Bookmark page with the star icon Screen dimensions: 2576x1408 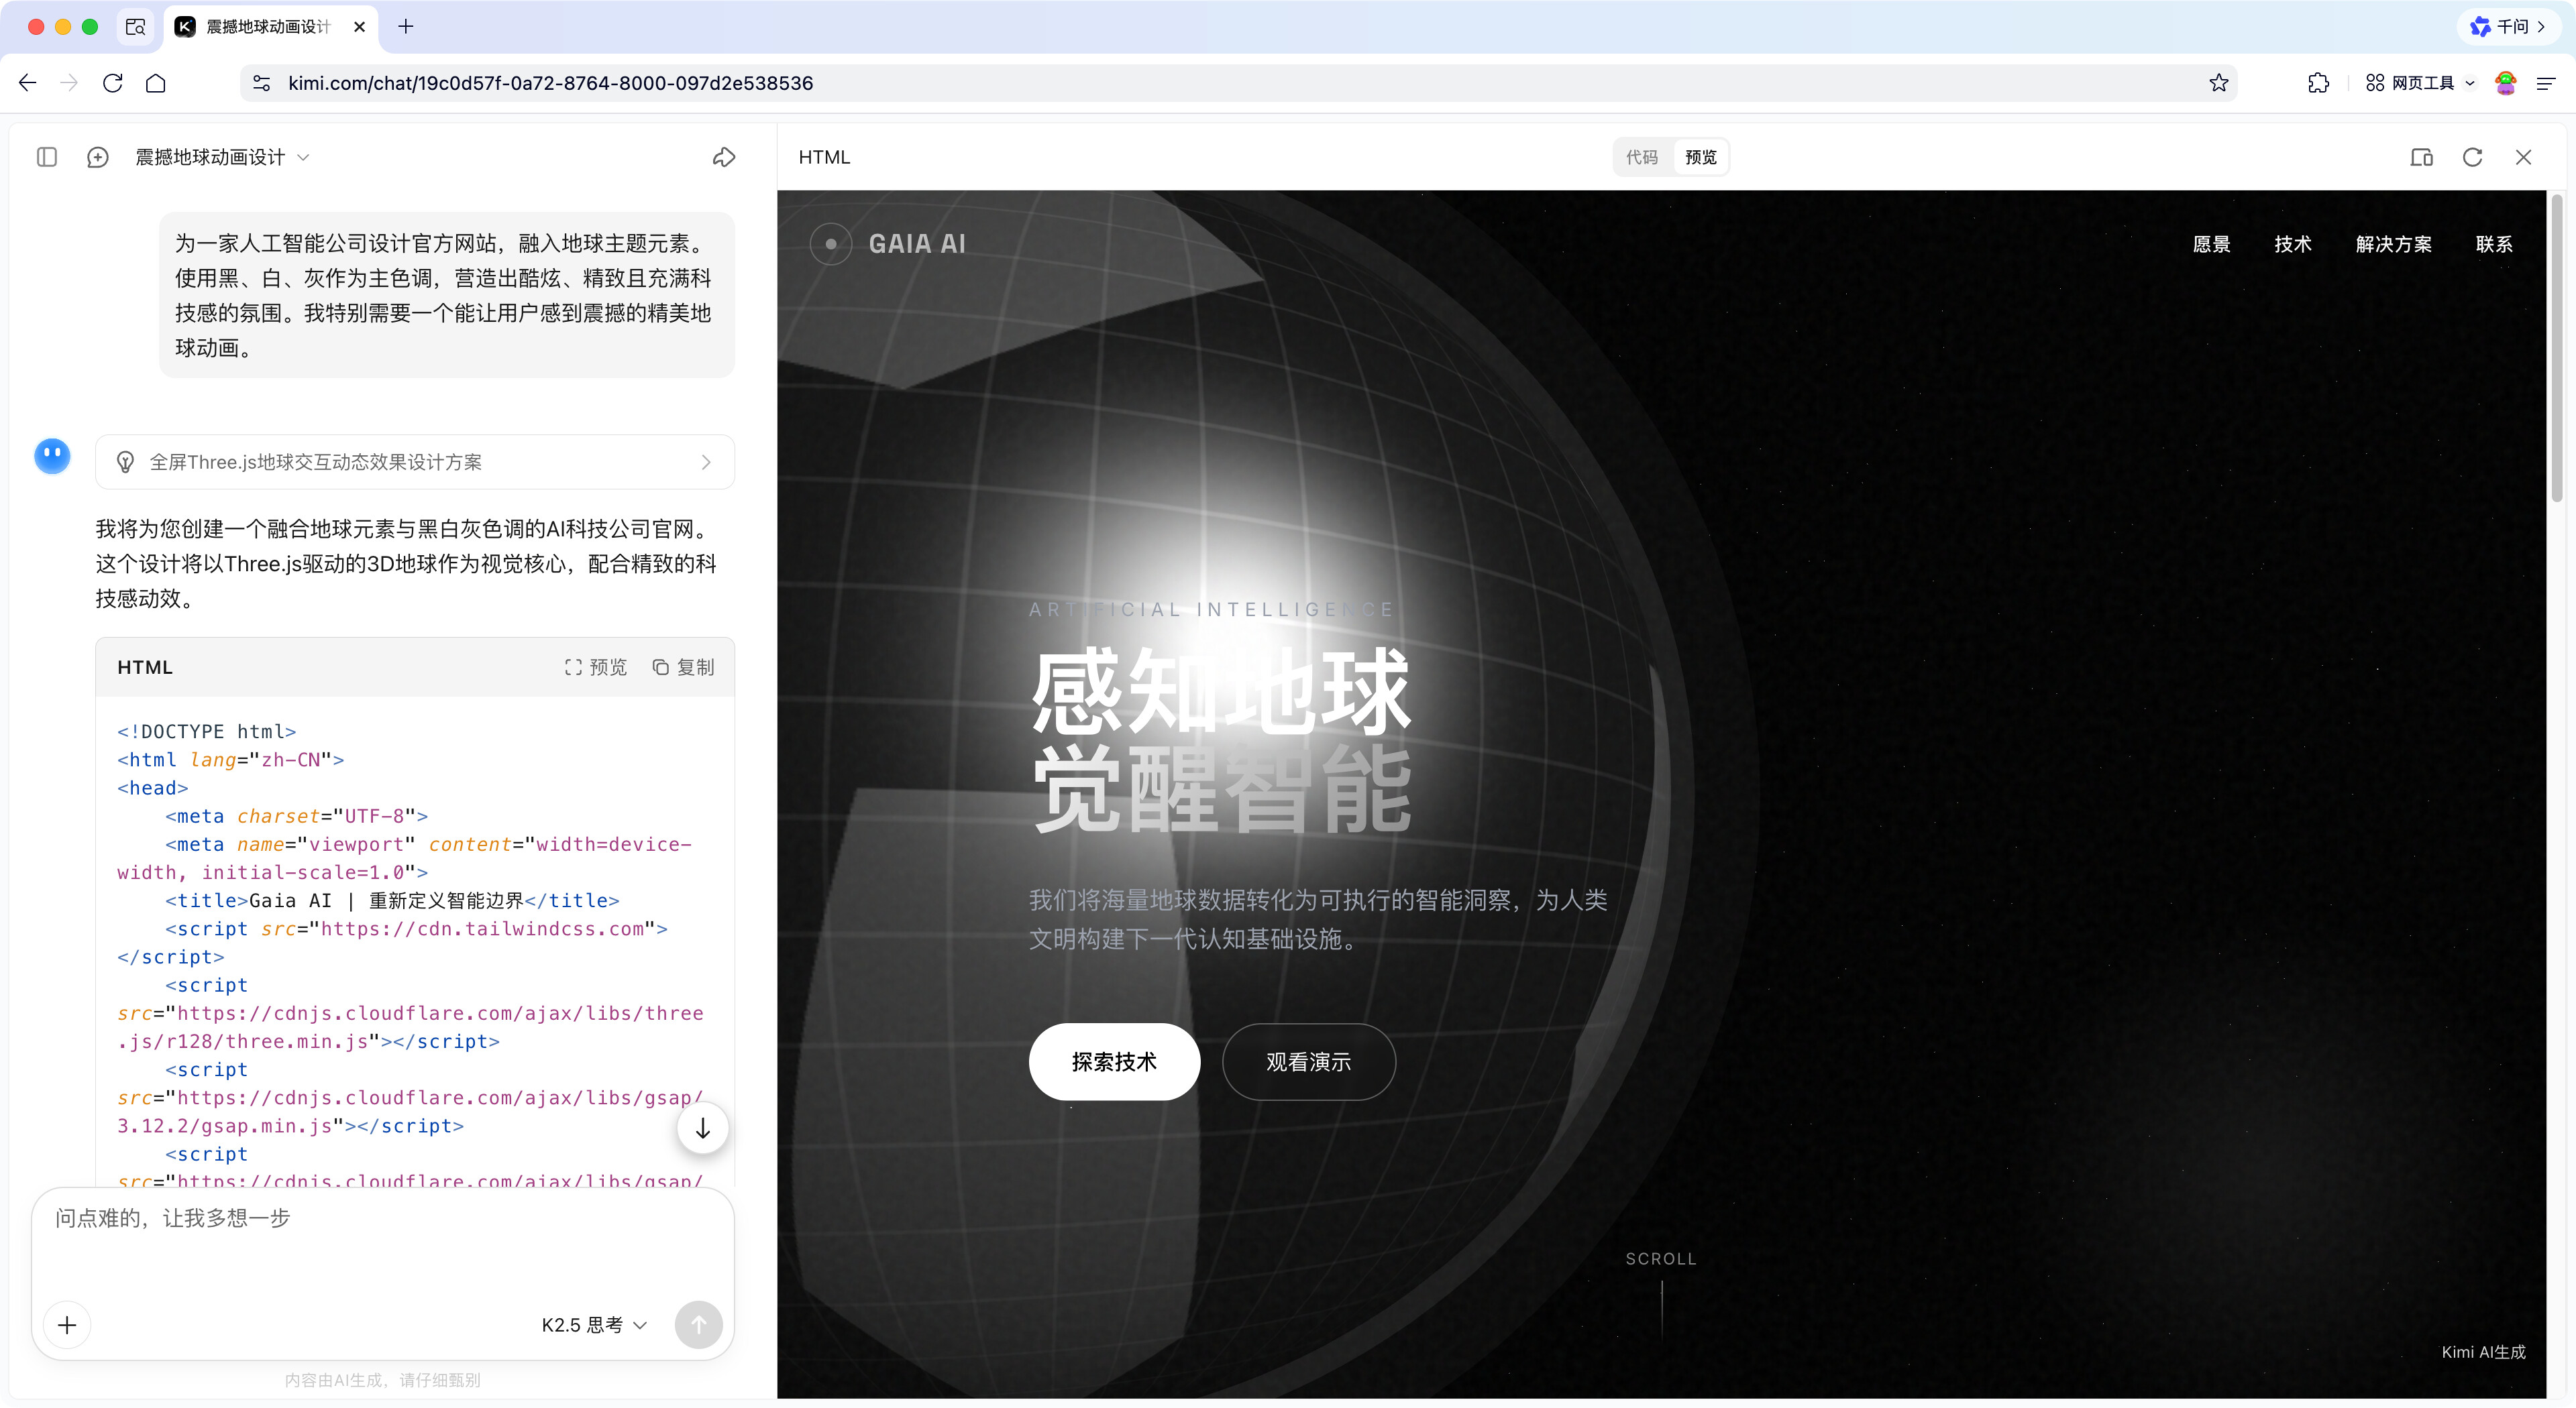2218,83
